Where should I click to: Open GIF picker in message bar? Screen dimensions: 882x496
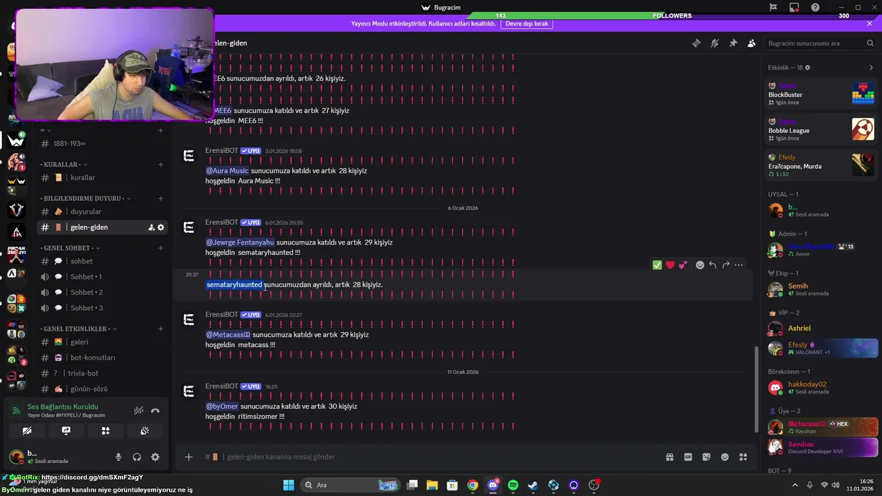pyautogui.click(x=688, y=457)
